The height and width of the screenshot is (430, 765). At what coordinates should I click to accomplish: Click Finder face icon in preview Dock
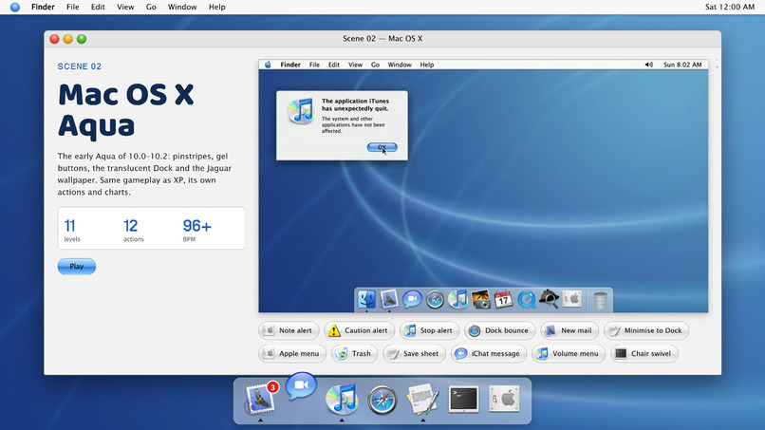366,299
